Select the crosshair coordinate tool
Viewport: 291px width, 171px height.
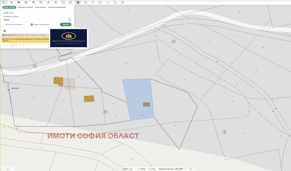point(108,3)
